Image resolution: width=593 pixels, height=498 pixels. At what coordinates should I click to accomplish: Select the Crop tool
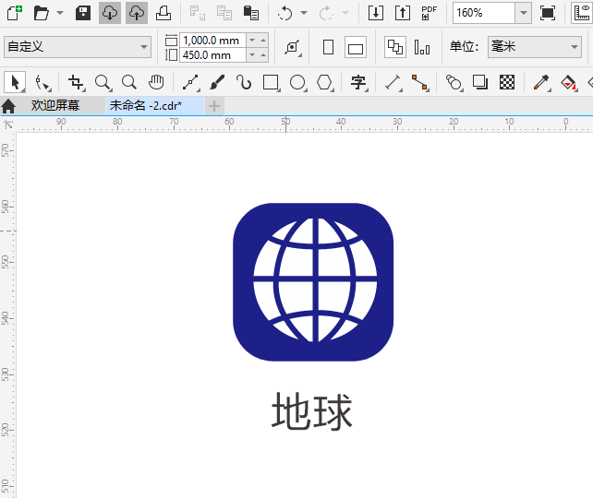(x=76, y=82)
